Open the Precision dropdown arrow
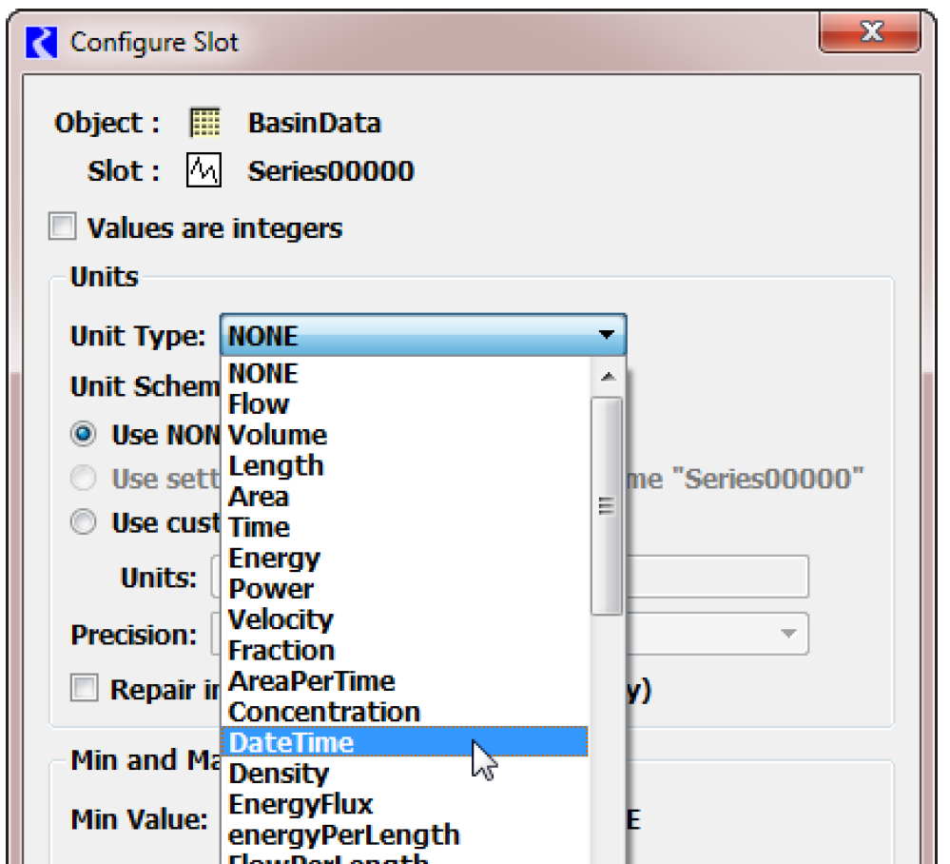The image size is (950, 864). (x=787, y=634)
